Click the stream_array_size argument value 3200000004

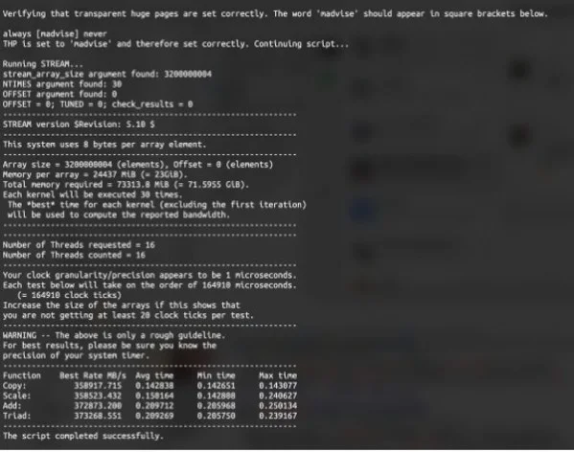tap(188, 74)
